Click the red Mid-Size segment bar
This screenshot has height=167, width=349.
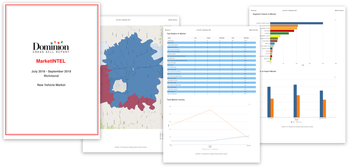tap(282, 31)
